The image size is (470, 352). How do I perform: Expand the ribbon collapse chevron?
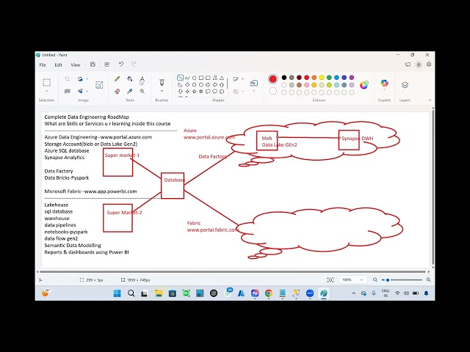coord(430,100)
